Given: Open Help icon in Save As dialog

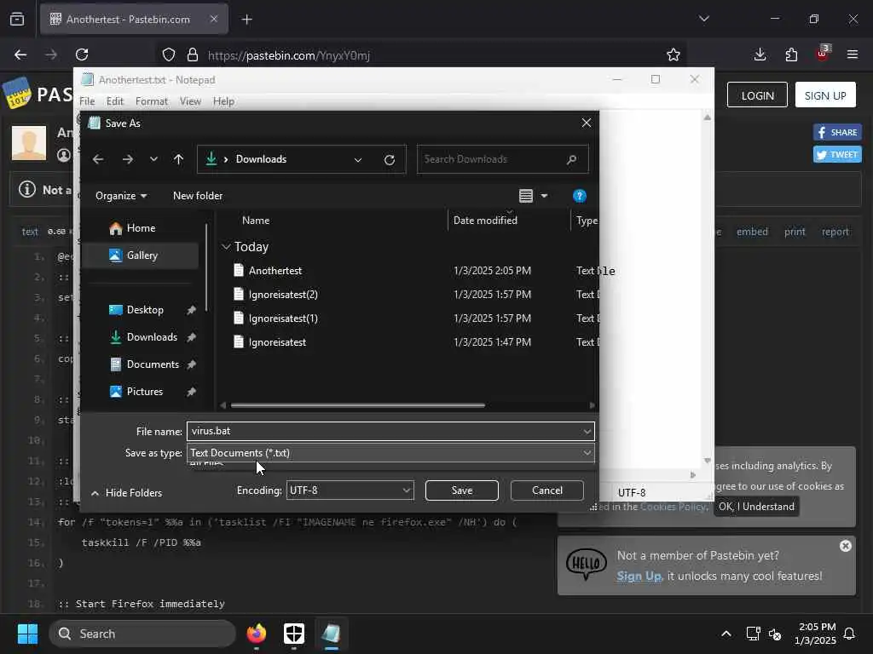Looking at the screenshot, I should [579, 196].
